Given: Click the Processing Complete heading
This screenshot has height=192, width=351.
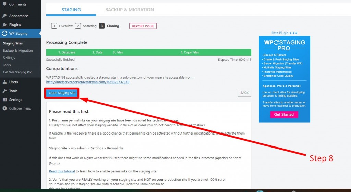Looking at the screenshot, I should (67, 42).
